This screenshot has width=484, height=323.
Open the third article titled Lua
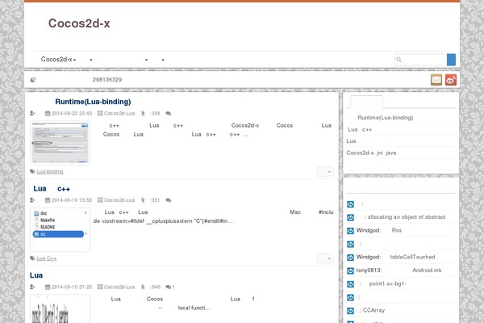point(36,275)
